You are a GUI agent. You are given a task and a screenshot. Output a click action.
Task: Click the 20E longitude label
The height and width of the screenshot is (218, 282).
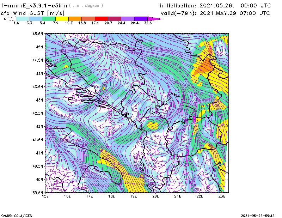(x=155, y=196)
